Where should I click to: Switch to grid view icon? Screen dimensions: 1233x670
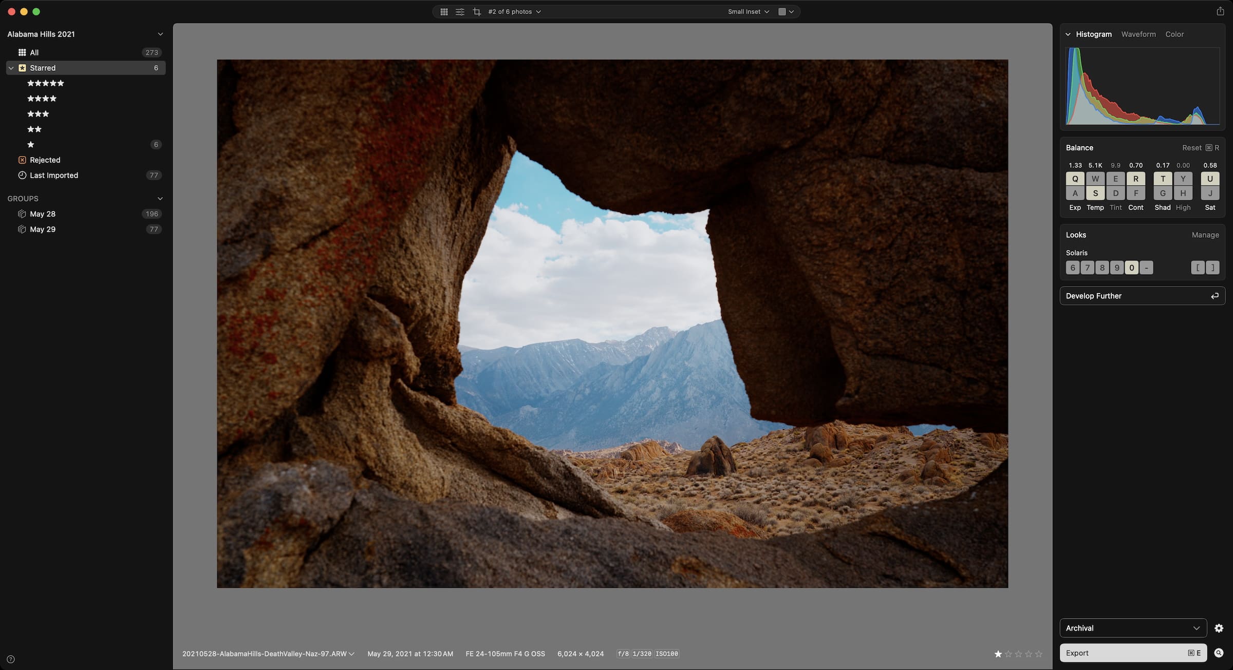(x=444, y=11)
